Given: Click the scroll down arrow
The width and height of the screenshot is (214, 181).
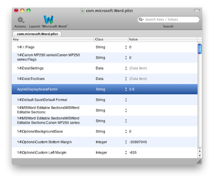Looking at the screenshot, I should tap(200, 156).
